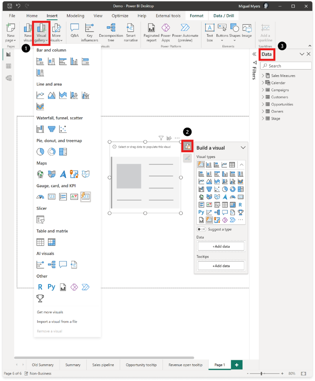Open the View ribbon tab
The width and height of the screenshot is (315, 381).
coord(98,16)
